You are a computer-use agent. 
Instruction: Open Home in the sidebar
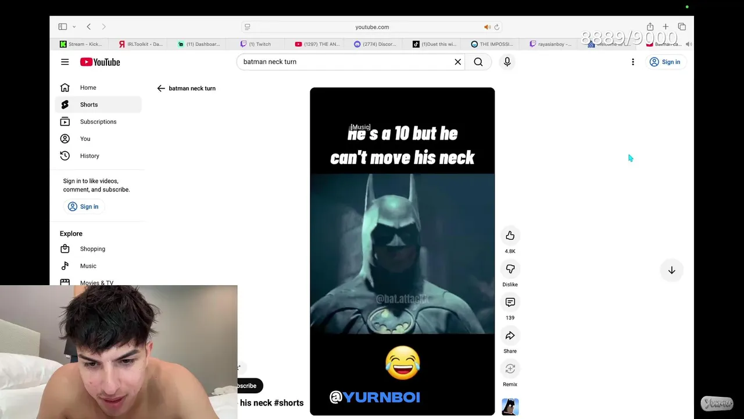coord(98,87)
